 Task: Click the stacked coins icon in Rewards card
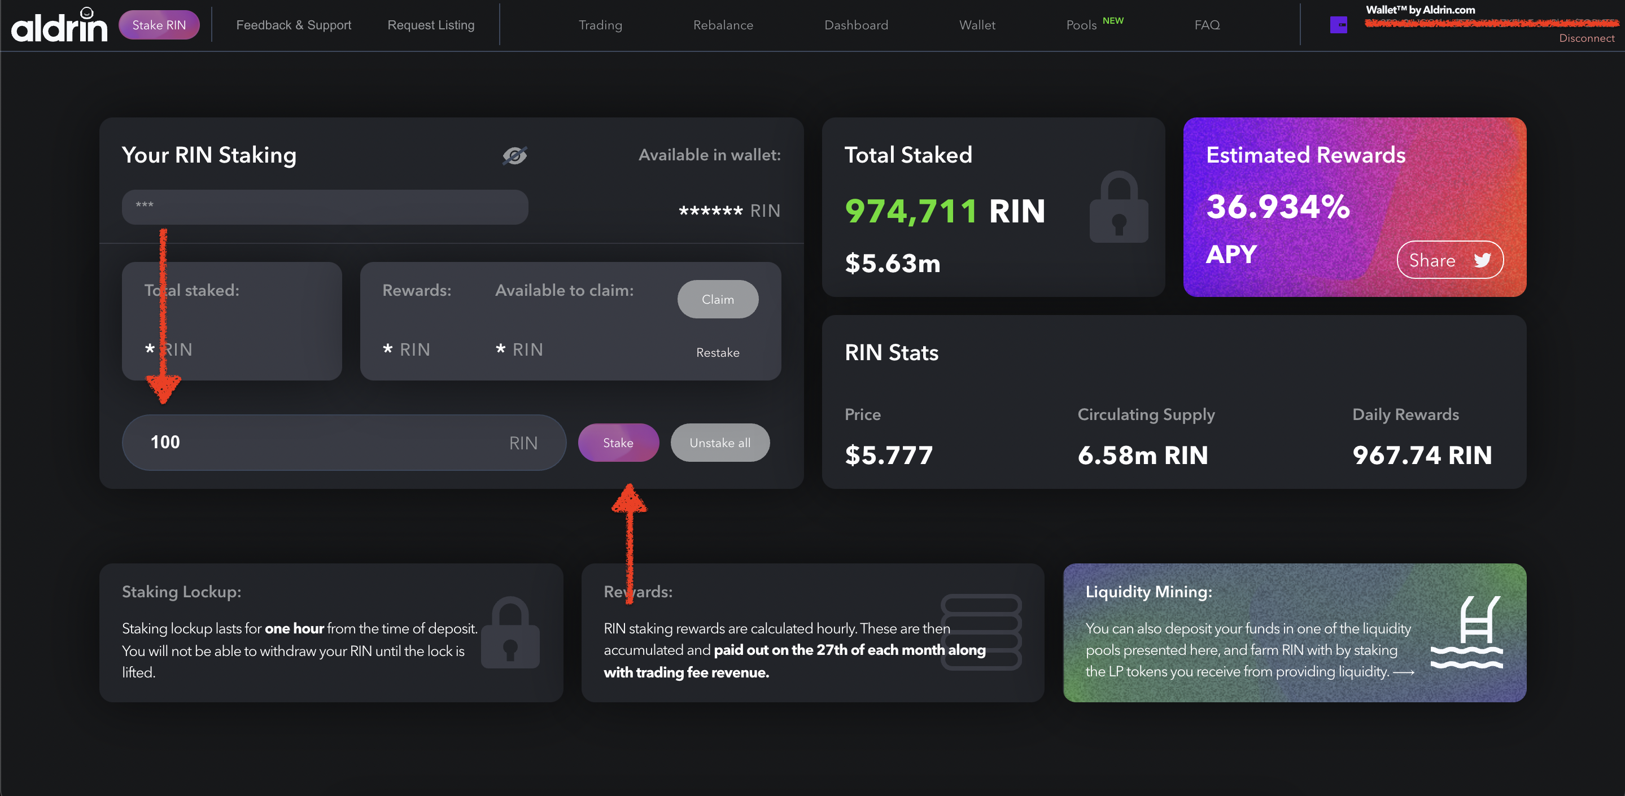coord(981,632)
